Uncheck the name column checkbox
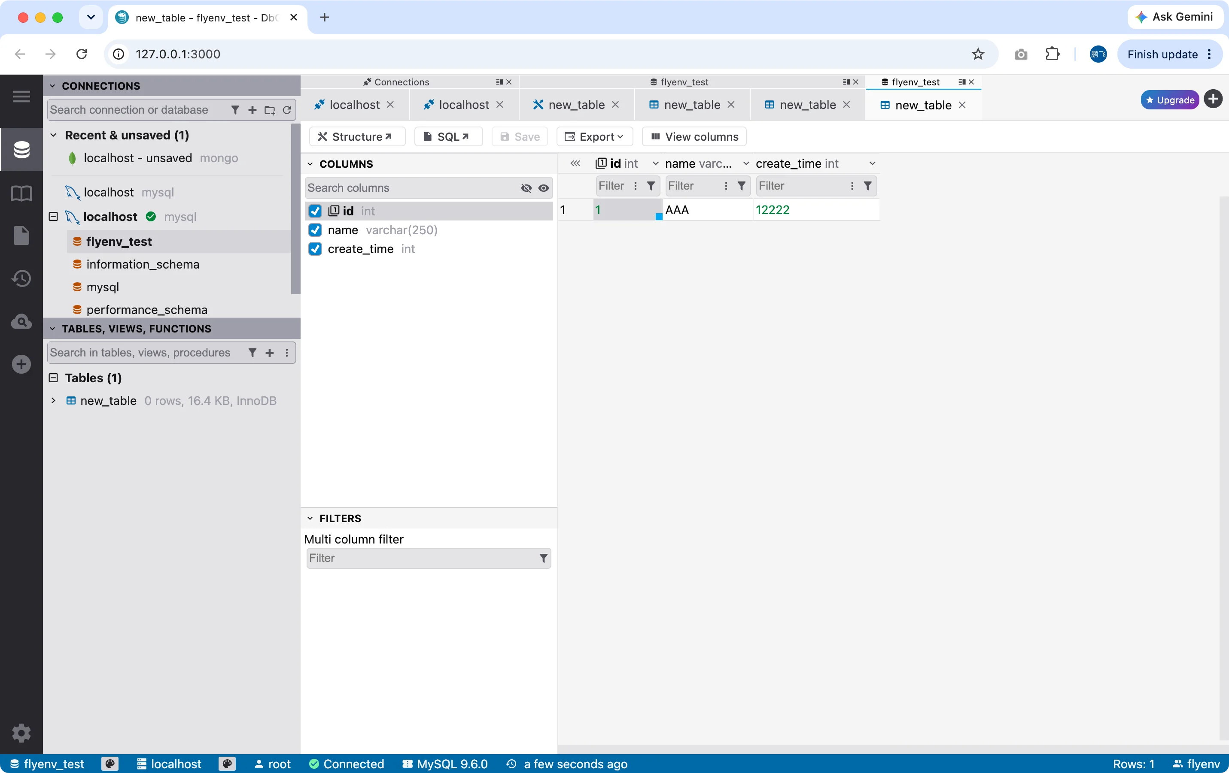This screenshot has height=773, width=1229. point(315,230)
